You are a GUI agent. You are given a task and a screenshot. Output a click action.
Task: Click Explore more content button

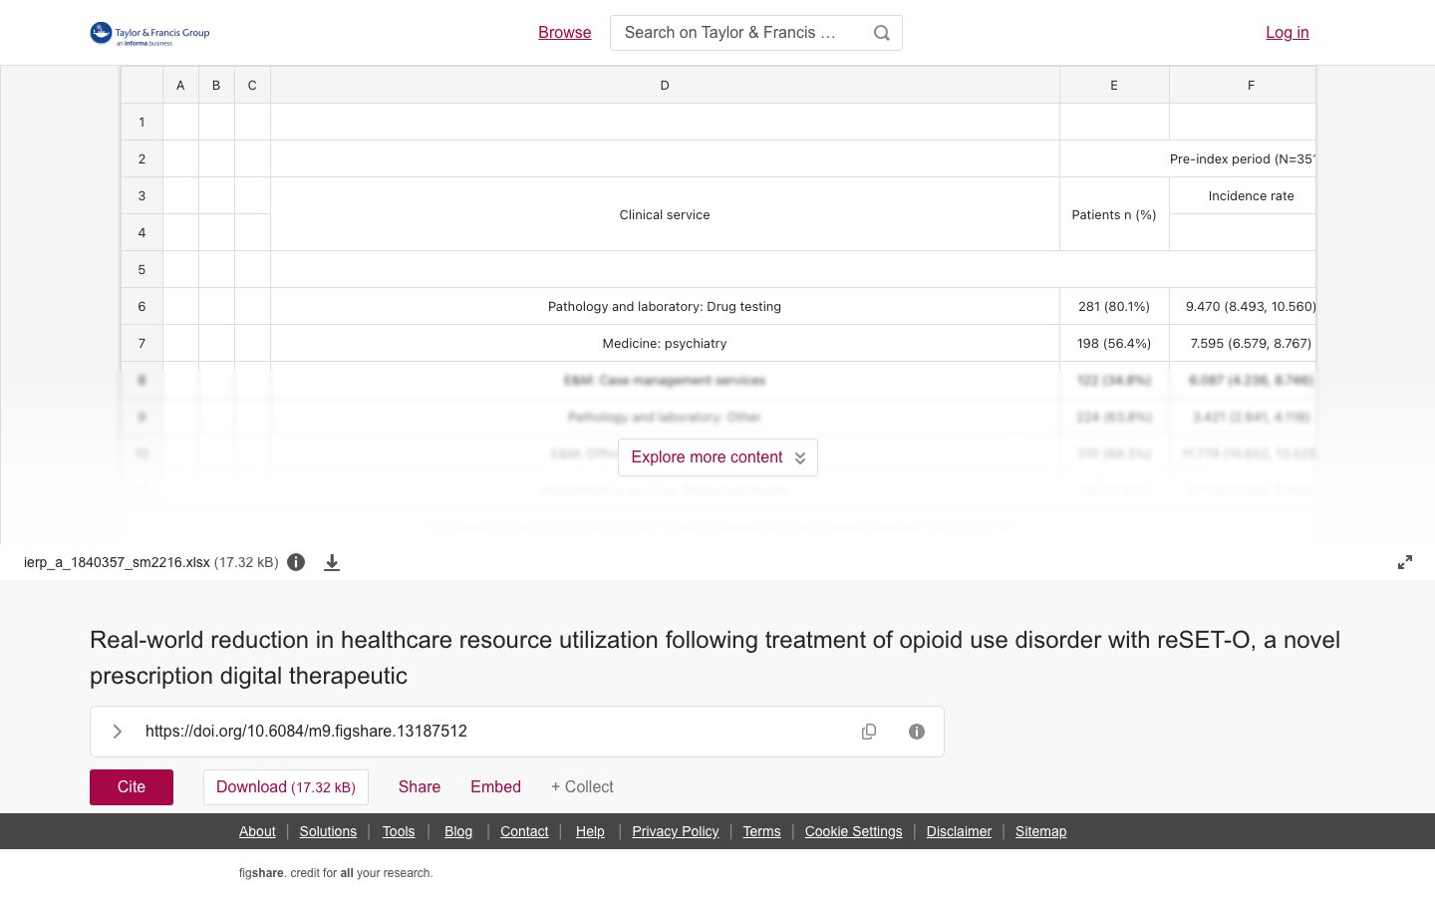717,457
